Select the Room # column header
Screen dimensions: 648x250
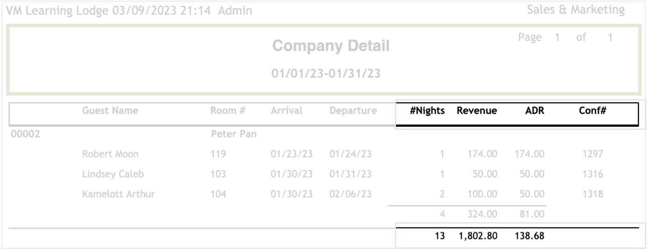coord(228,111)
